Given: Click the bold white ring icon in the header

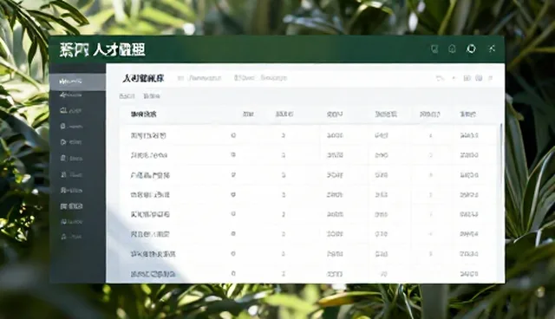Looking at the screenshot, I should click(471, 49).
